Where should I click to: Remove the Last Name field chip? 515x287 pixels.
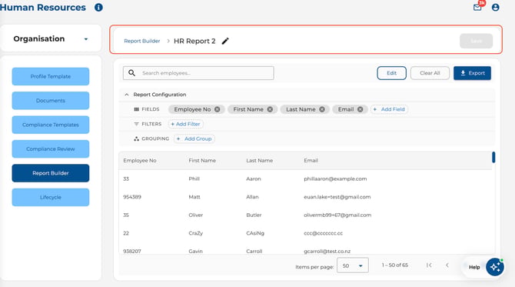point(322,109)
